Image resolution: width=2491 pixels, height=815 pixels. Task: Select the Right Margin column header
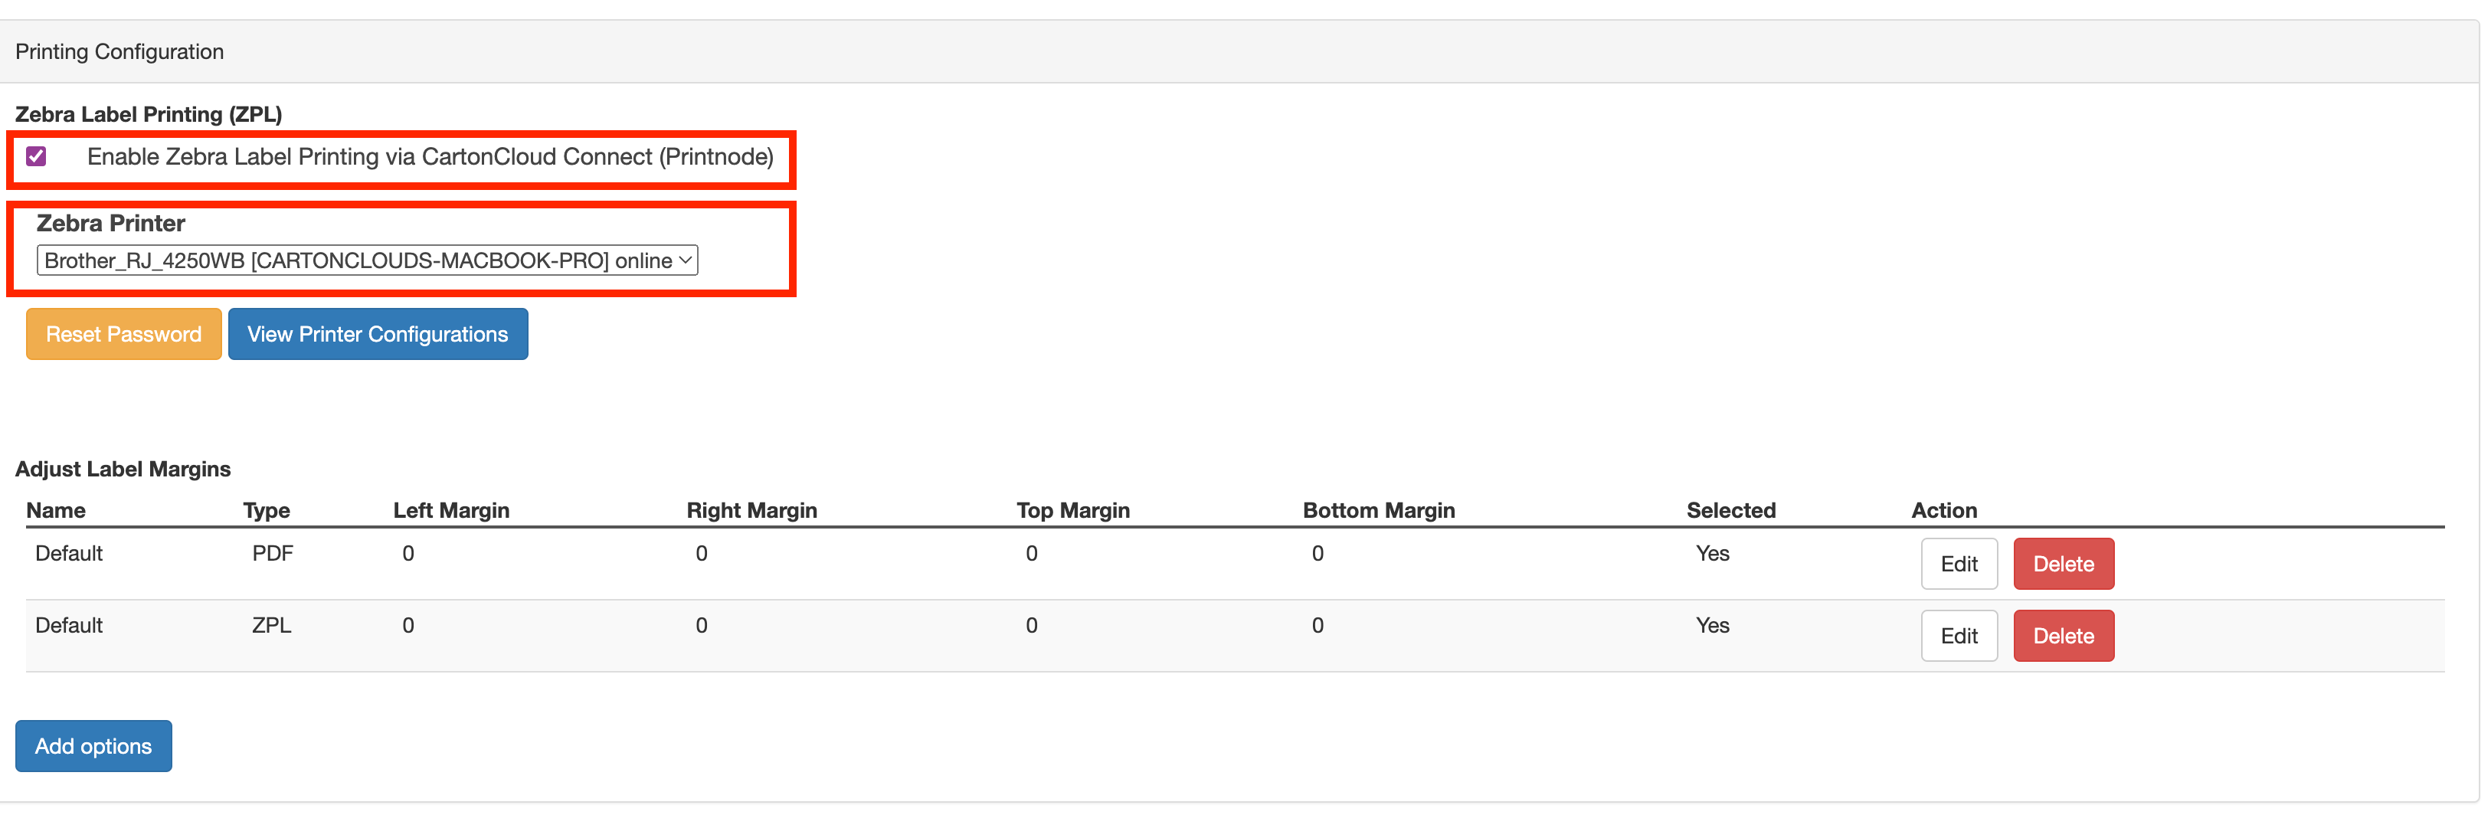[751, 510]
